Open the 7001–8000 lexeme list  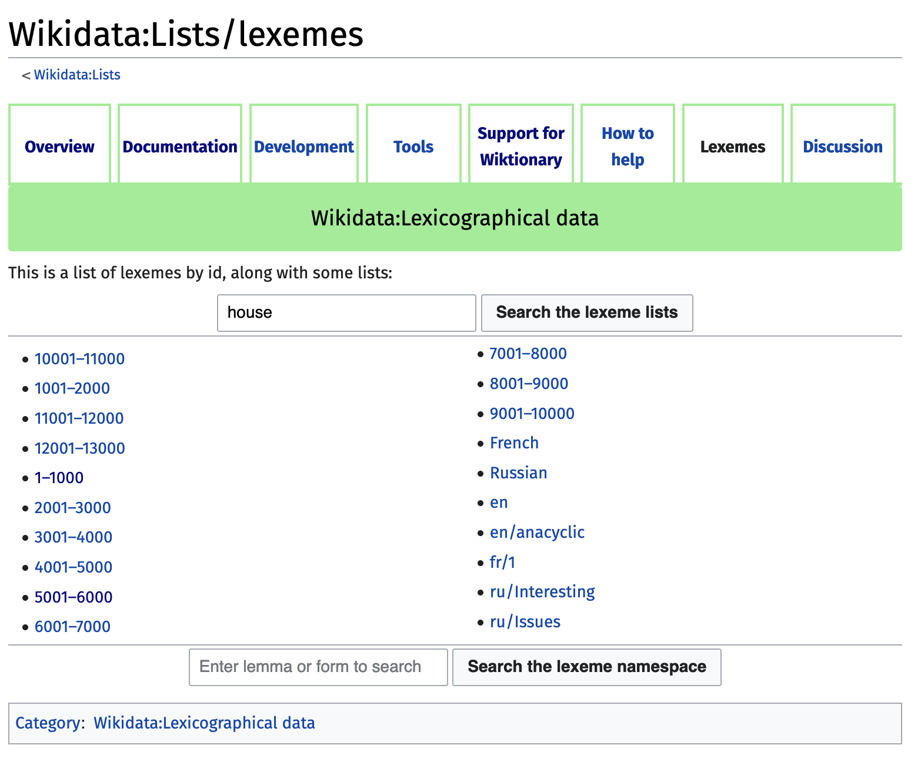coord(528,354)
